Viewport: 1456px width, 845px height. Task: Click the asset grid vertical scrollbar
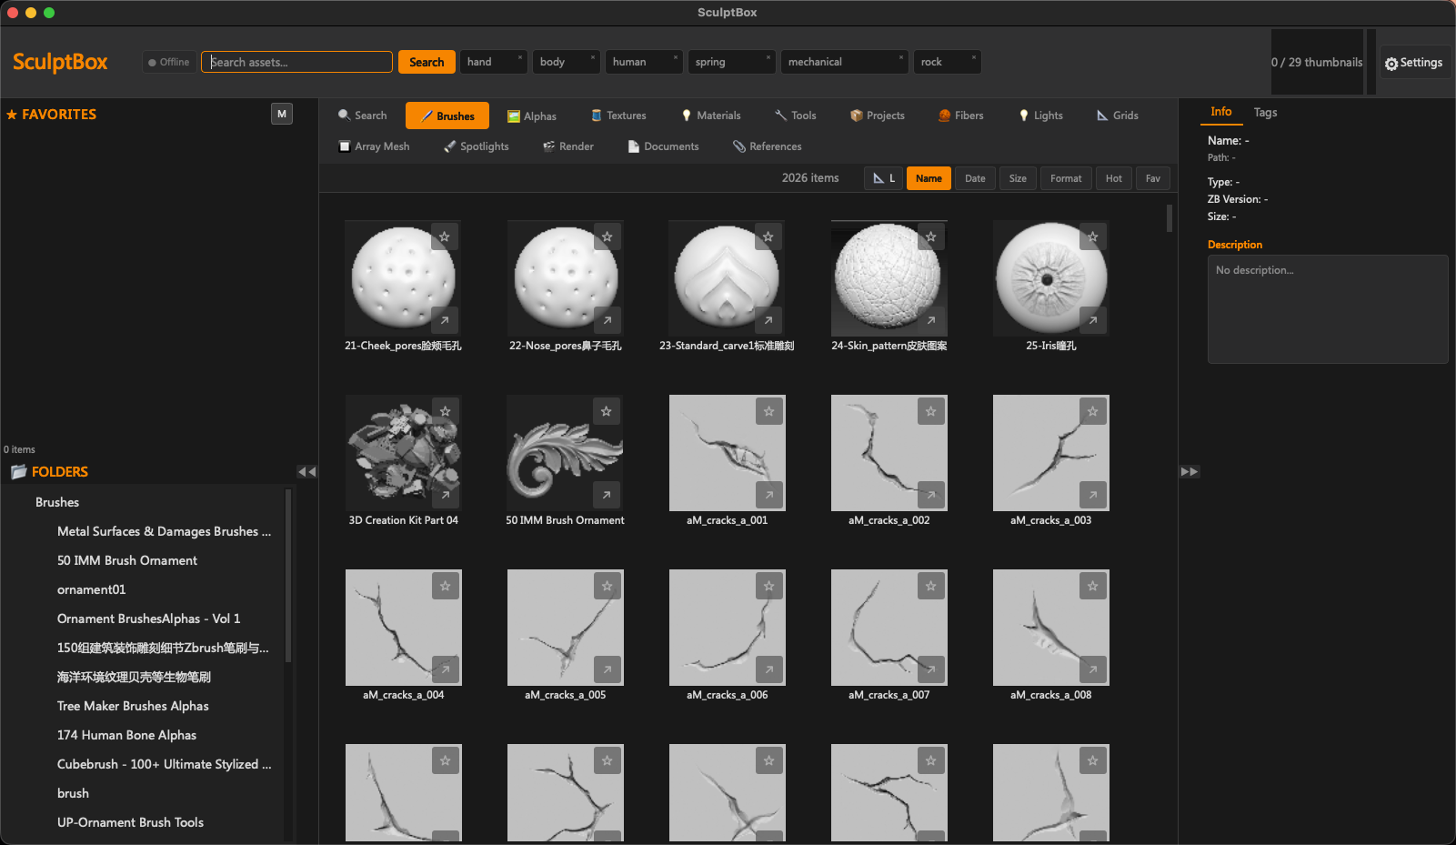[1170, 218]
